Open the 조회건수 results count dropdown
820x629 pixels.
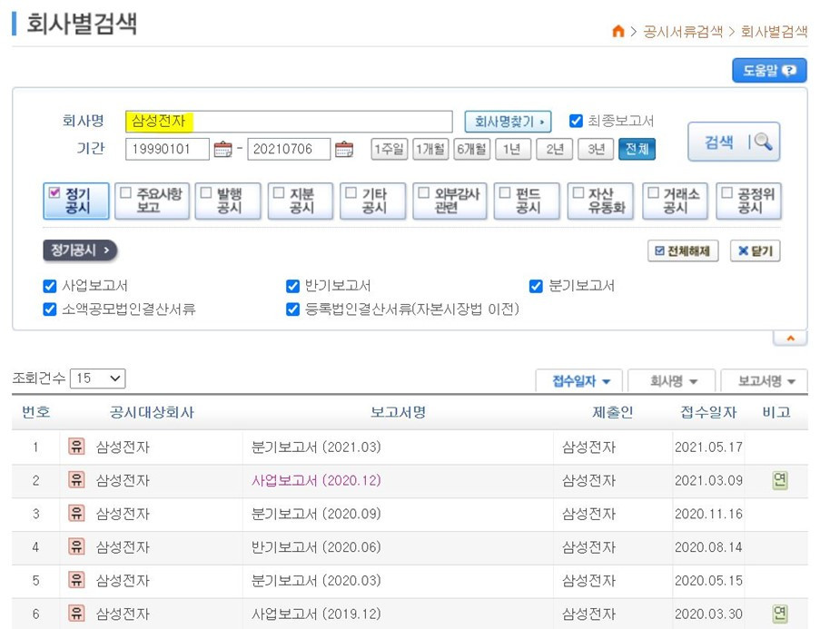click(x=97, y=378)
